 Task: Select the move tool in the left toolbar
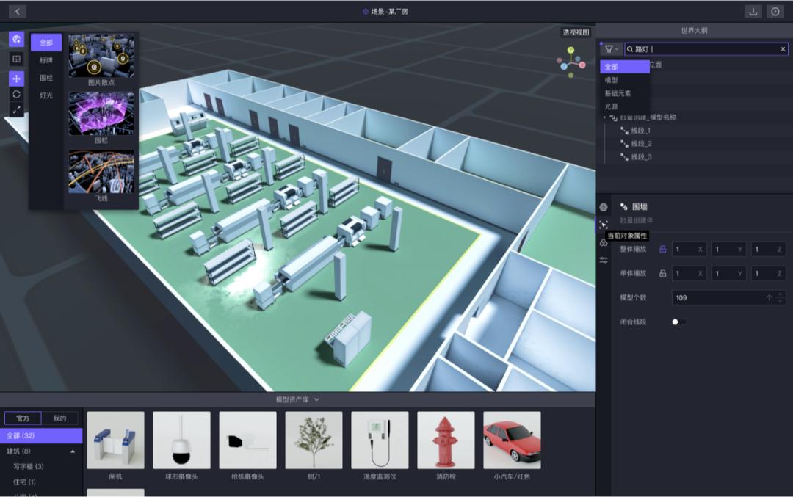pyautogui.click(x=16, y=79)
